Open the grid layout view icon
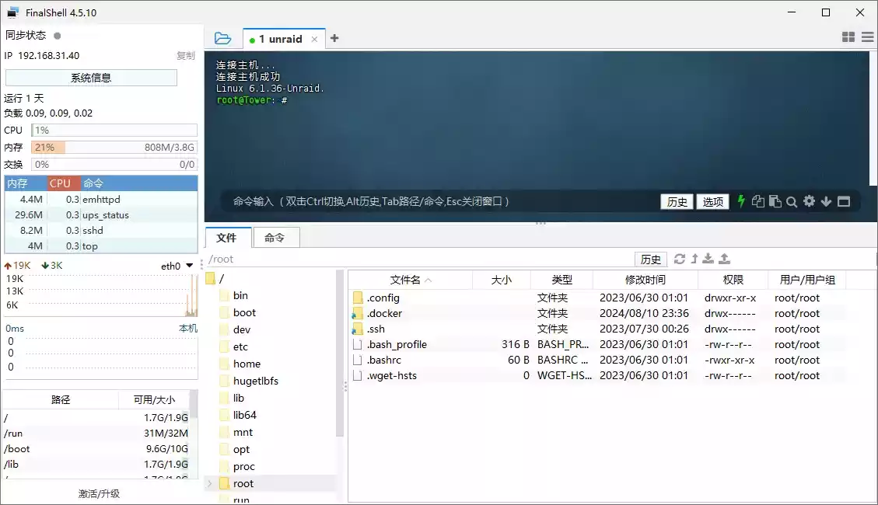Screen dimensions: 878x505 click(848, 37)
